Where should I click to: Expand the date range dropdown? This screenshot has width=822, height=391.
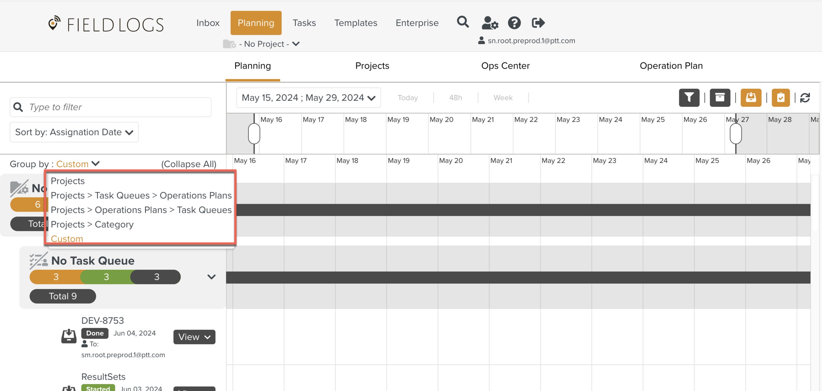click(x=308, y=98)
